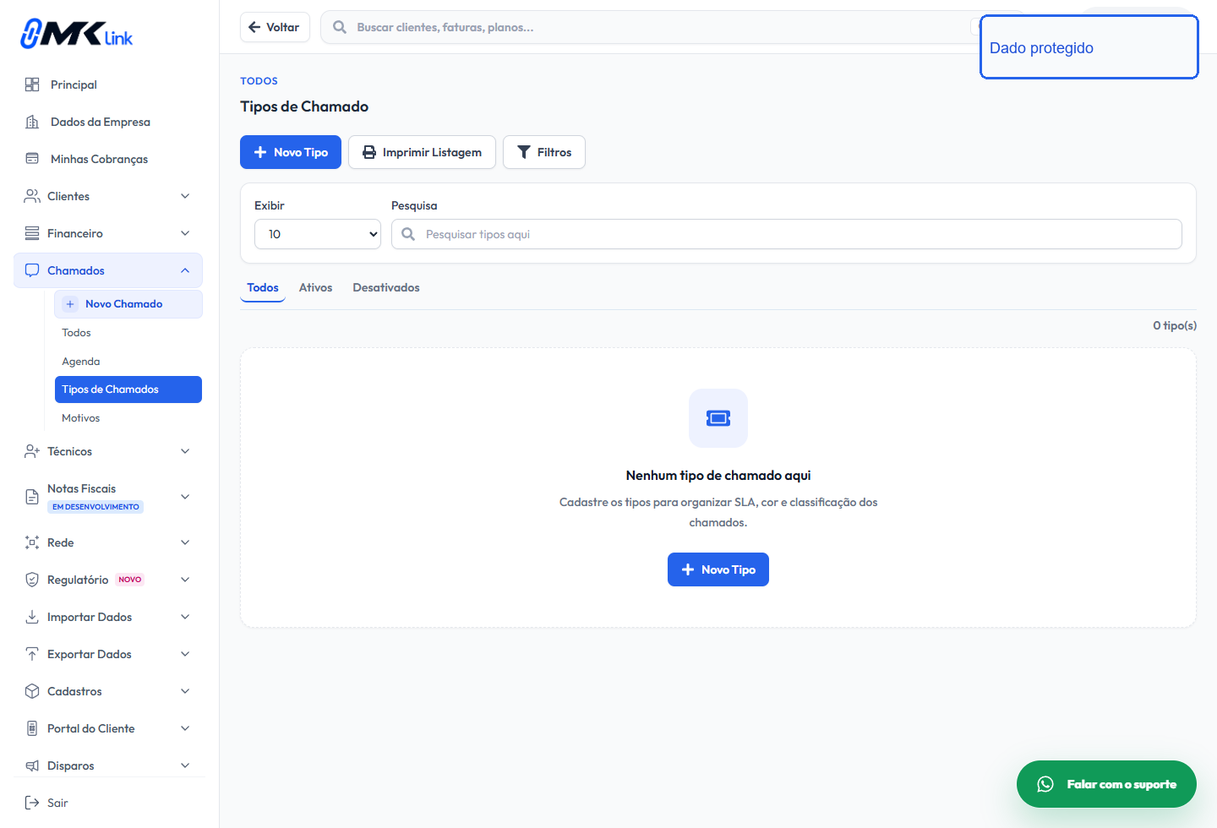Collapse the Chamados menu chevron

(185, 270)
